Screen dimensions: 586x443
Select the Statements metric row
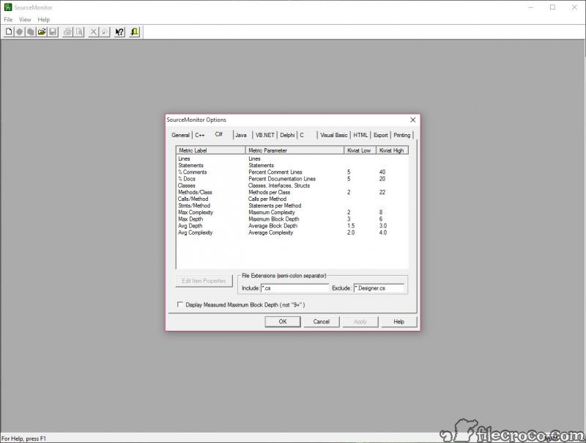(x=292, y=165)
